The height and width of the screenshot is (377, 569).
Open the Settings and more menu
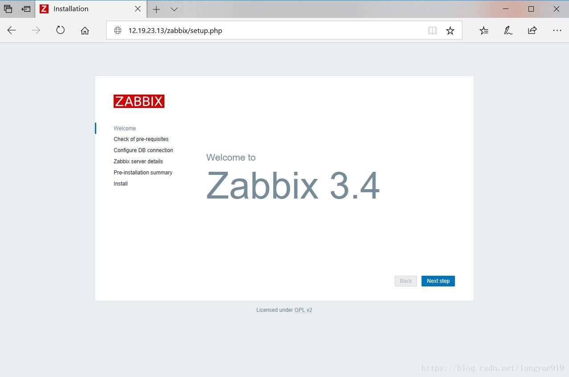[557, 30]
